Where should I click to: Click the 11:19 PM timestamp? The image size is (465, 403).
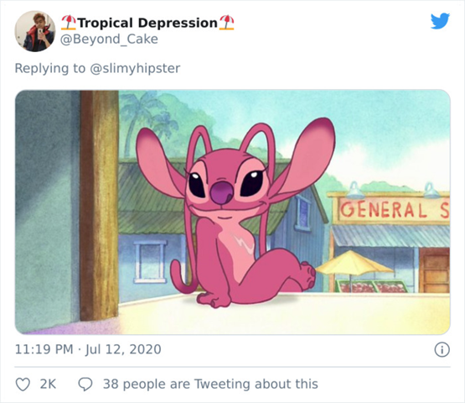point(44,349)
